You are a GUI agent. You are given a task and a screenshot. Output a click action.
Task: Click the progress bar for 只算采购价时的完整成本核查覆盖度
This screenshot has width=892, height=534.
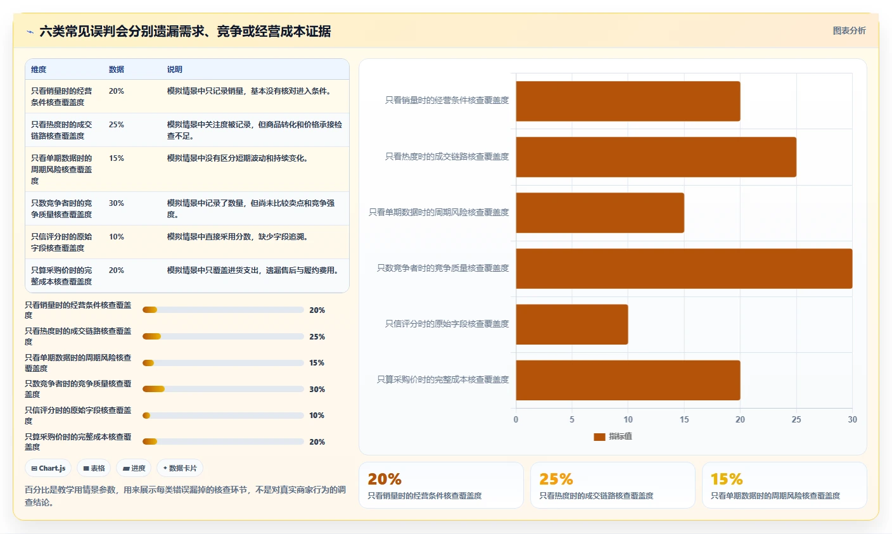pos(223,442)
